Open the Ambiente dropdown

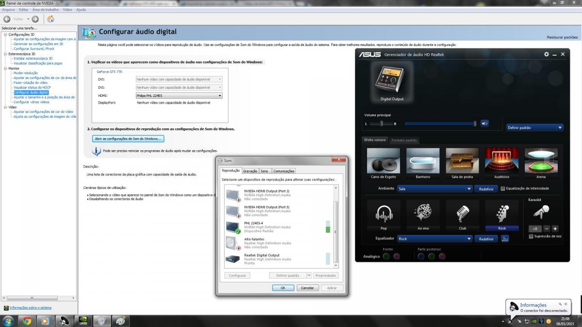click(x=435, y=188)
